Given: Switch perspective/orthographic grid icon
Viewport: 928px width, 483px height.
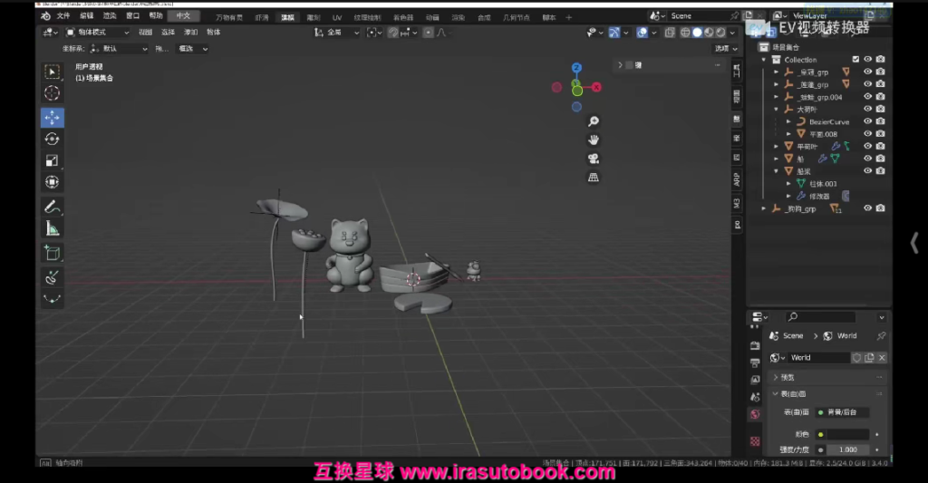Looking at the screenshot, I should tap(593, 177).
